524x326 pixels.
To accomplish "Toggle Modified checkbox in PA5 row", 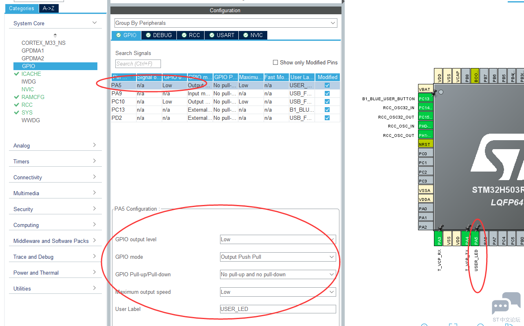I will (327, 86).
